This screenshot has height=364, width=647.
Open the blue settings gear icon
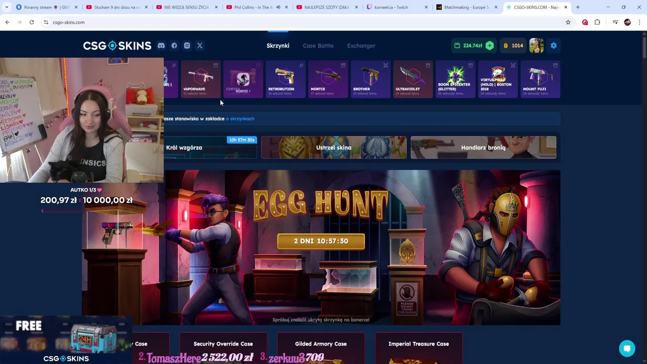pyautogui.click(x=553, y=45)
